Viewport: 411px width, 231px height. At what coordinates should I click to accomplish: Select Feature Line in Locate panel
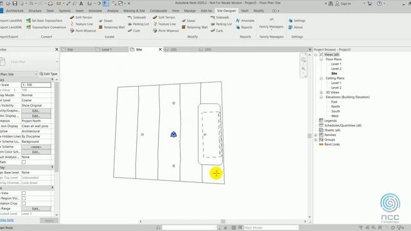point(82,24)
